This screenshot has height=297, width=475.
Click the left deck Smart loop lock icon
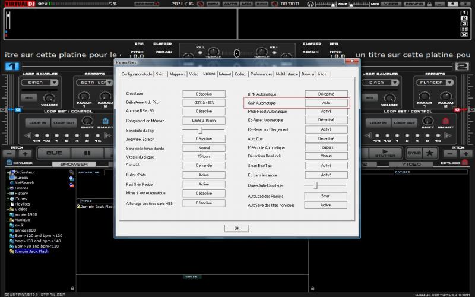tap(105, 121)
